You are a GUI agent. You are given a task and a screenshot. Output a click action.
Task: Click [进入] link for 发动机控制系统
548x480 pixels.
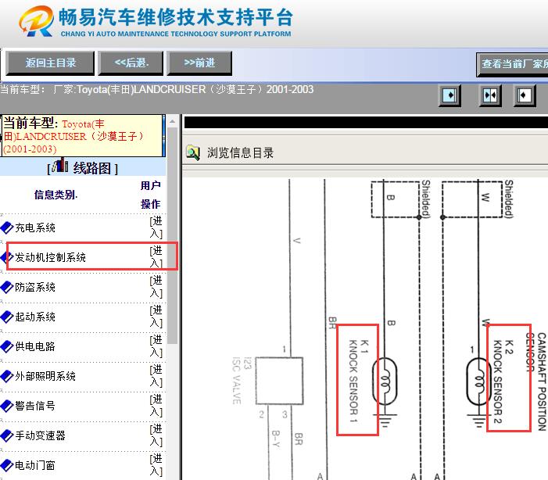tap(156, 257)
